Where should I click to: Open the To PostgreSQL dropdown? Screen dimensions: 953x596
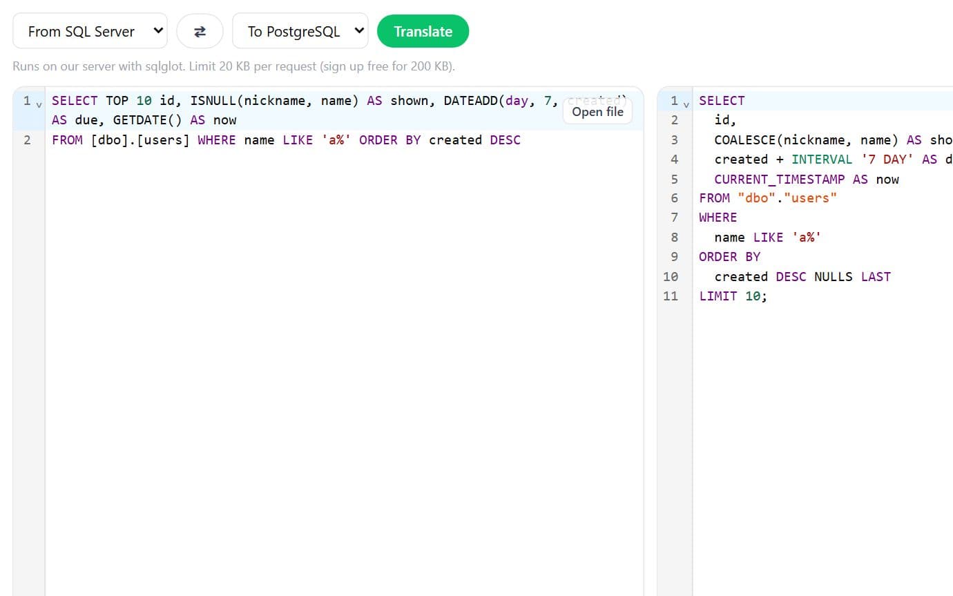point(300,31)
